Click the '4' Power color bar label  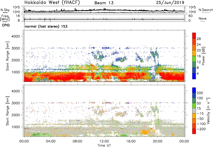198,74
